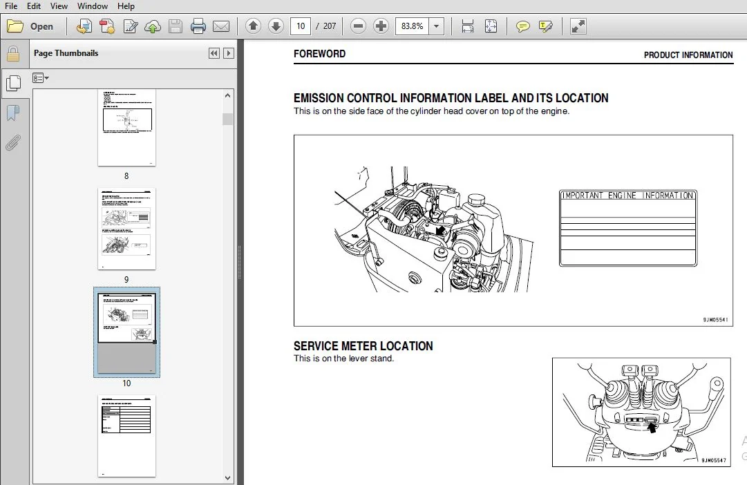Click the page number field showing 10
747x485 pixels.
pyautogui.click(x=301, y=26)
